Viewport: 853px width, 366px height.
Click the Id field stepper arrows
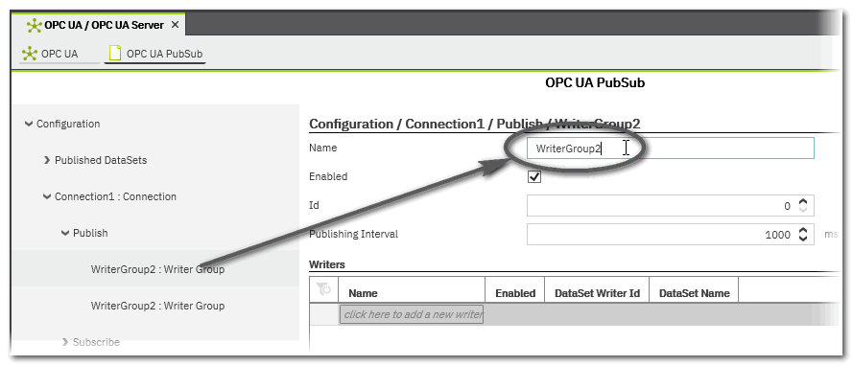803,206
